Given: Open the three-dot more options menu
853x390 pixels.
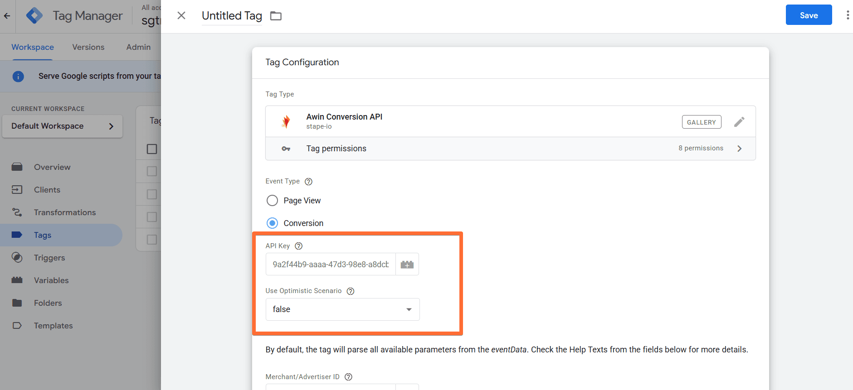Looking at the screenshot, I should (847, 15).
